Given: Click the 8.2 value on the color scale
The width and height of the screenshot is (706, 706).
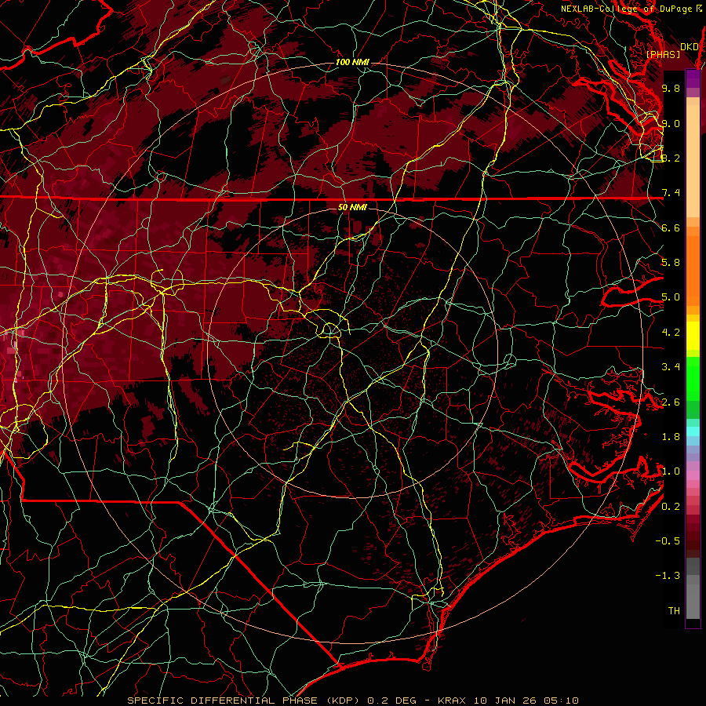Looking at the screenshot, I should (x=671, y=158).
